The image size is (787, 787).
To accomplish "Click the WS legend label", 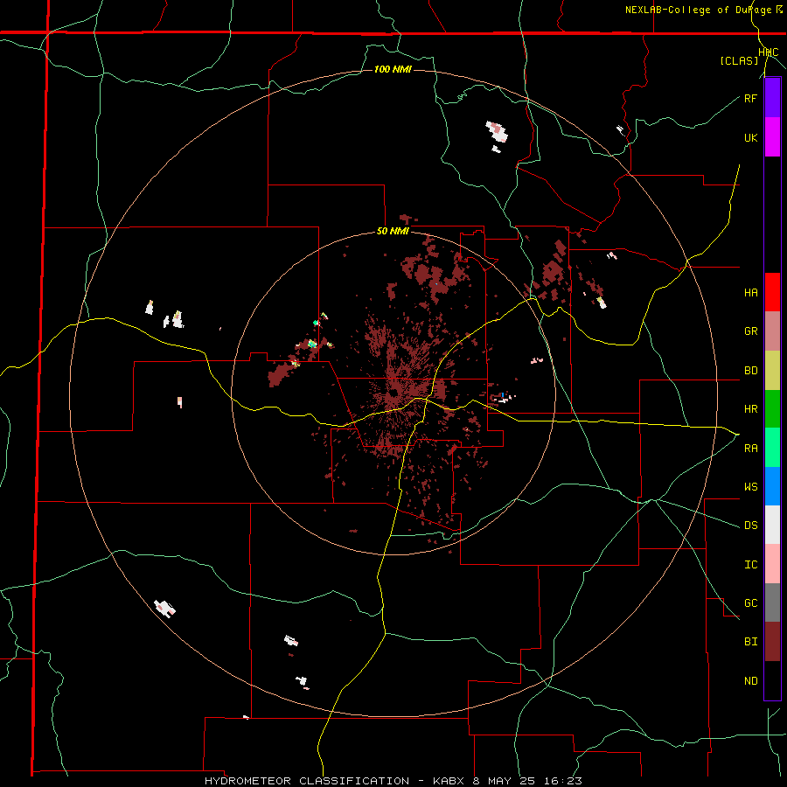I will pos(750,487).
